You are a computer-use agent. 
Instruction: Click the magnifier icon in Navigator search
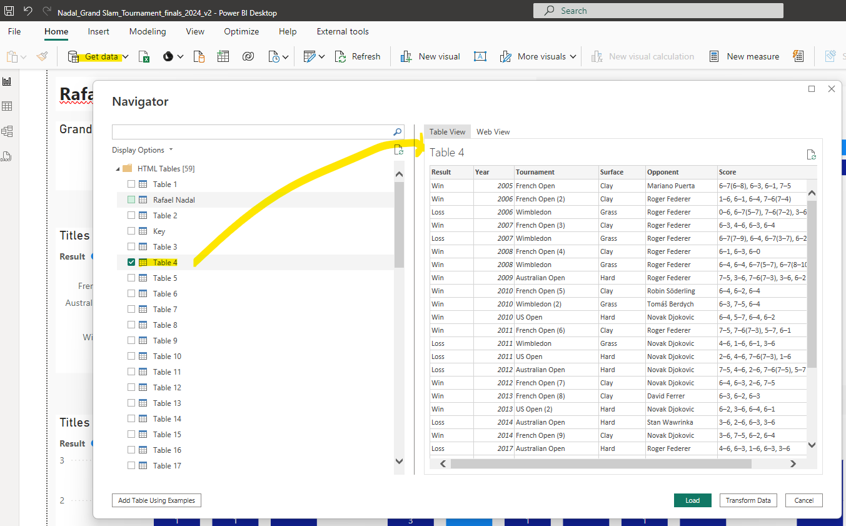(x=397, y=132)
